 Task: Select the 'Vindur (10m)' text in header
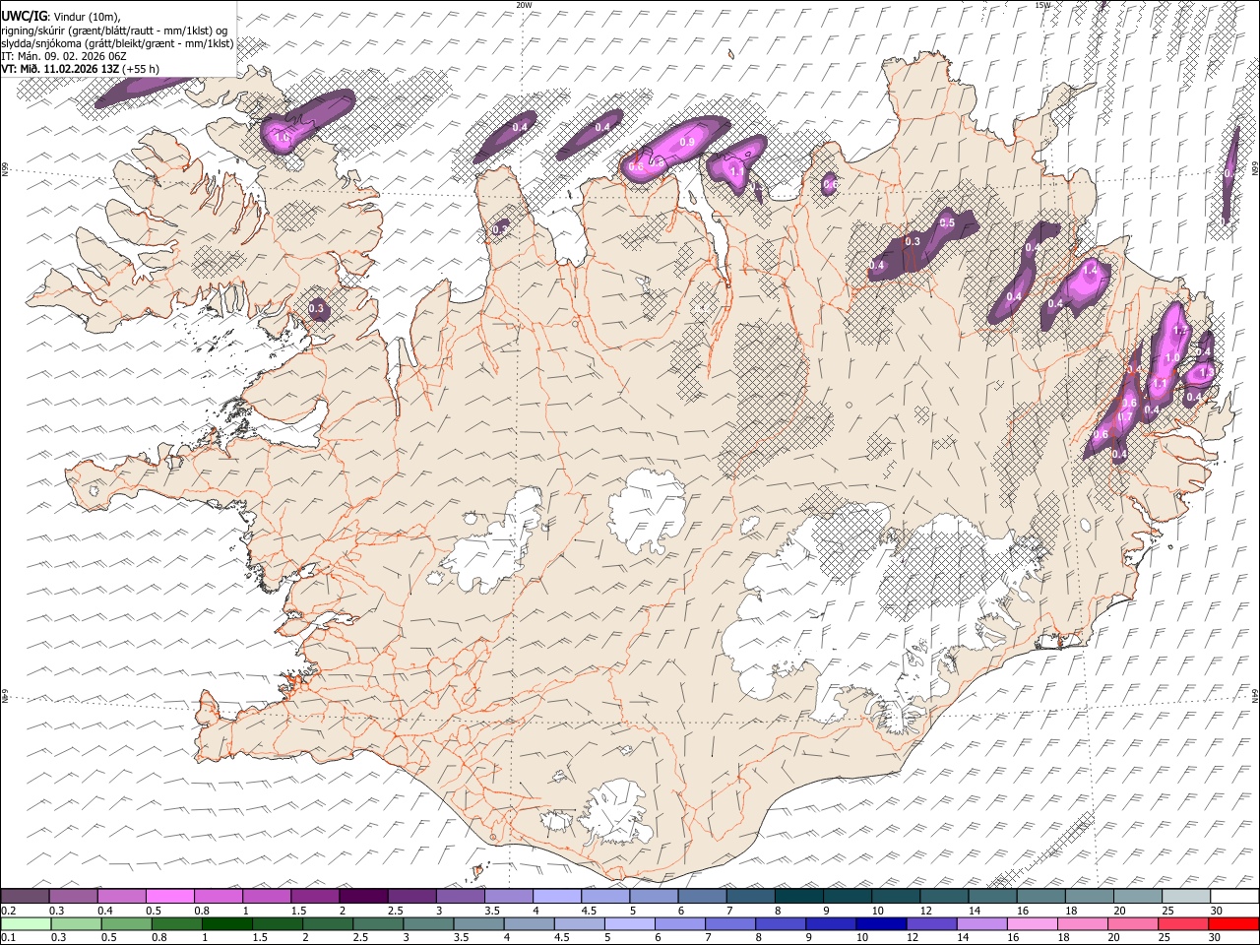point(87,16)
